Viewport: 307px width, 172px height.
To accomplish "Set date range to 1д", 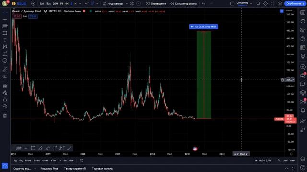I will [15, 161].
